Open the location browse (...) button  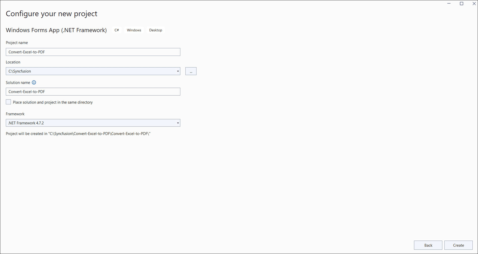(191, 71)
